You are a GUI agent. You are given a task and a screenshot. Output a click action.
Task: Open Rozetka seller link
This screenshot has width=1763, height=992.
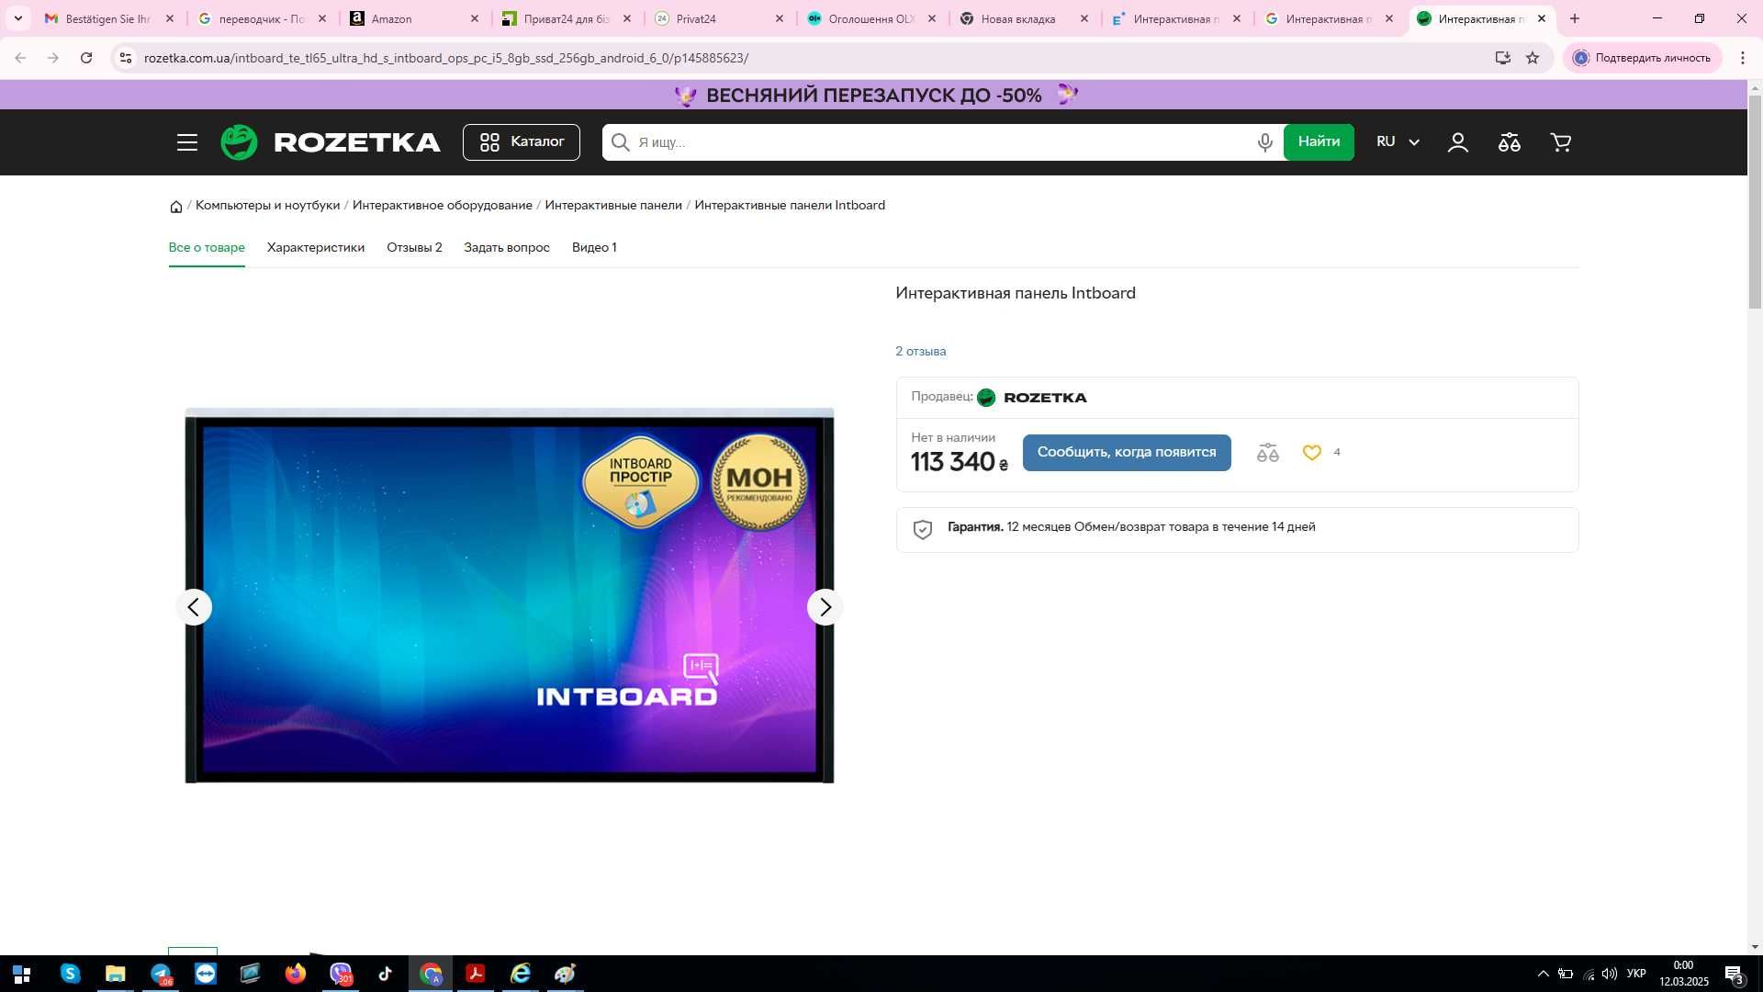coord(1032,398)
